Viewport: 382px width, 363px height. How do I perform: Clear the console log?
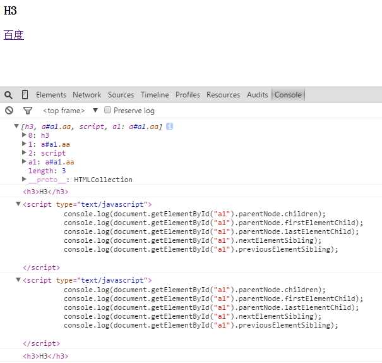pyautogui.click(x=9, y=111)
